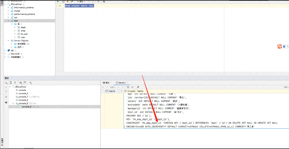This screenshot has height=149, width=289.
Task: Click the stop square in editor toolbar
Action: (x=98, y=1)
